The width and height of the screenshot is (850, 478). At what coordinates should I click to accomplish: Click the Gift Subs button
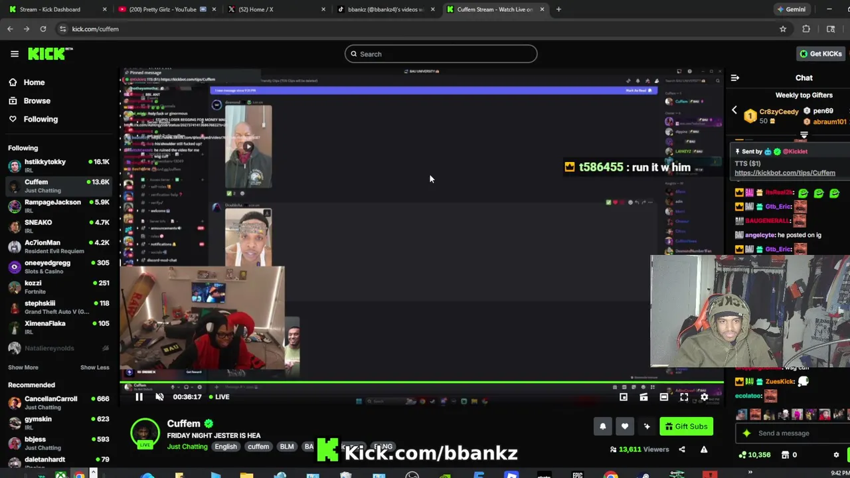(687, 427)
